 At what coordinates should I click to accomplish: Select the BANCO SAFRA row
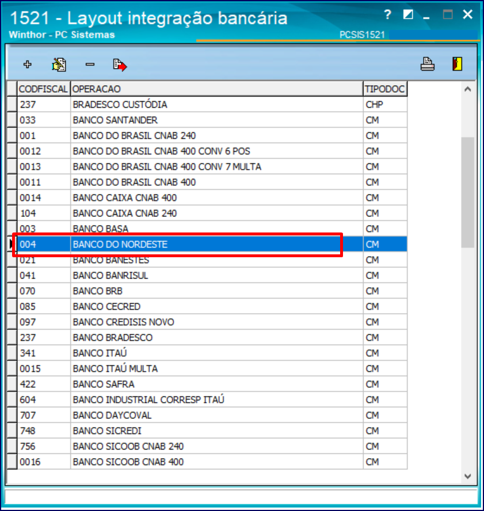coord(207,384)
